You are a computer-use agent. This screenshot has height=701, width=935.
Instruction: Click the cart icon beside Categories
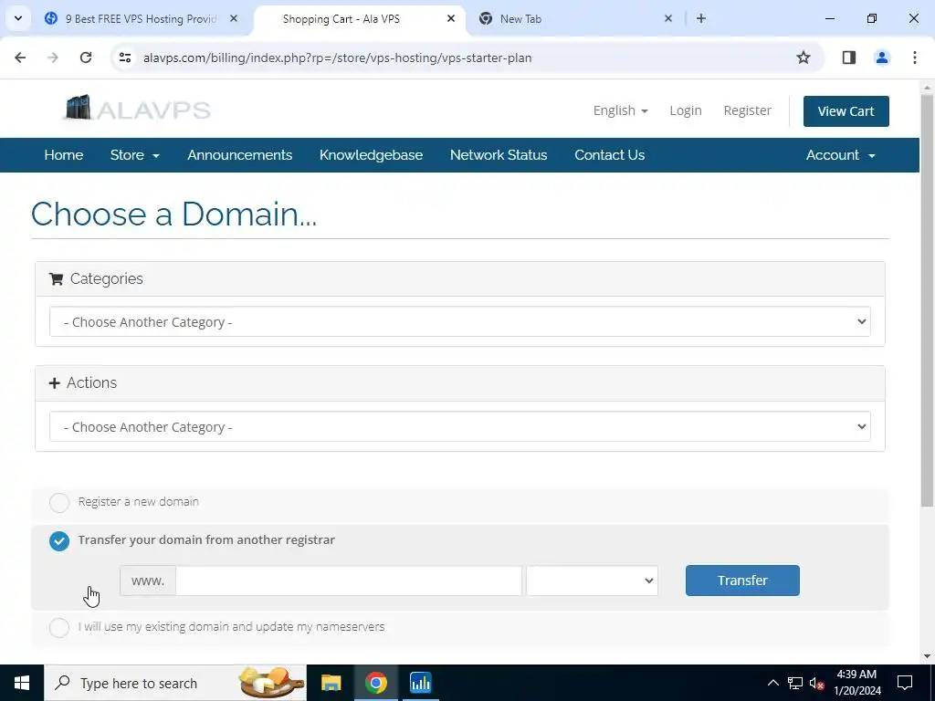click(x=56, y=279)
